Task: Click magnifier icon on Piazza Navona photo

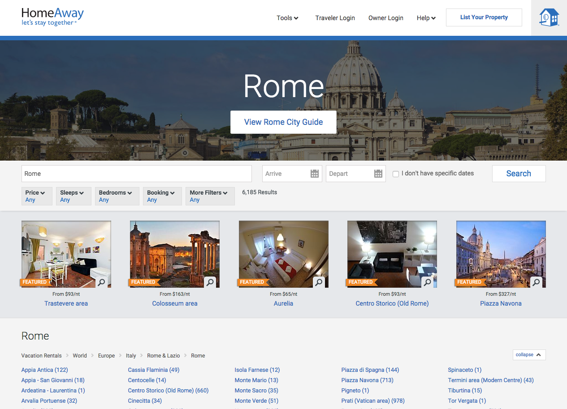Action: click(536, 282)
